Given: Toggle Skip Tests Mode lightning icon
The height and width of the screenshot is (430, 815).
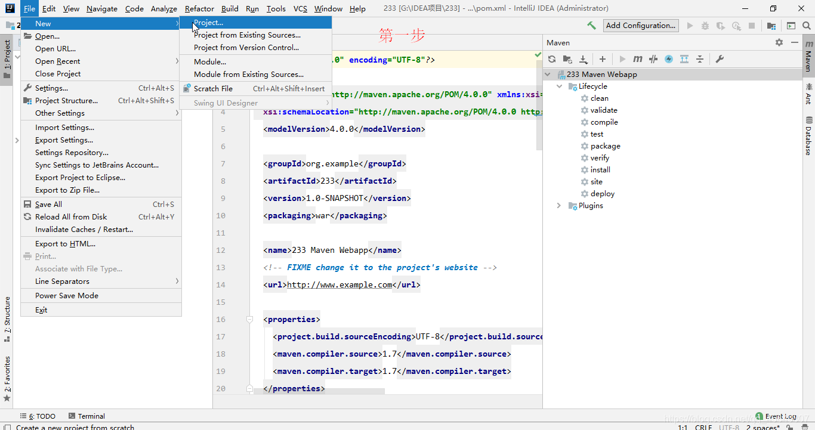Looking at the screenshot, I should click(669, 59).
